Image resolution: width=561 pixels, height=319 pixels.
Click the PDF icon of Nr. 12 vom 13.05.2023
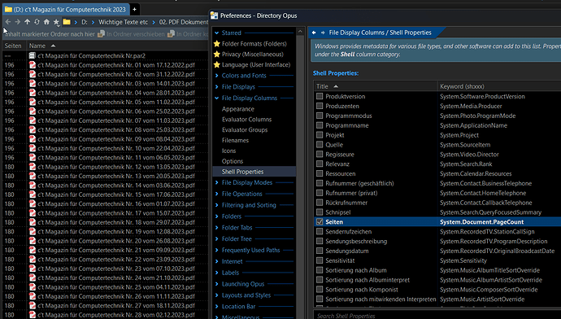33,167
